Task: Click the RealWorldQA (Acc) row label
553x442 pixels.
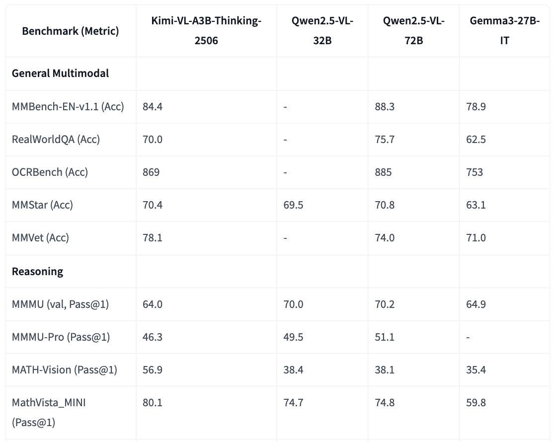Action: (x=56, y=140)
